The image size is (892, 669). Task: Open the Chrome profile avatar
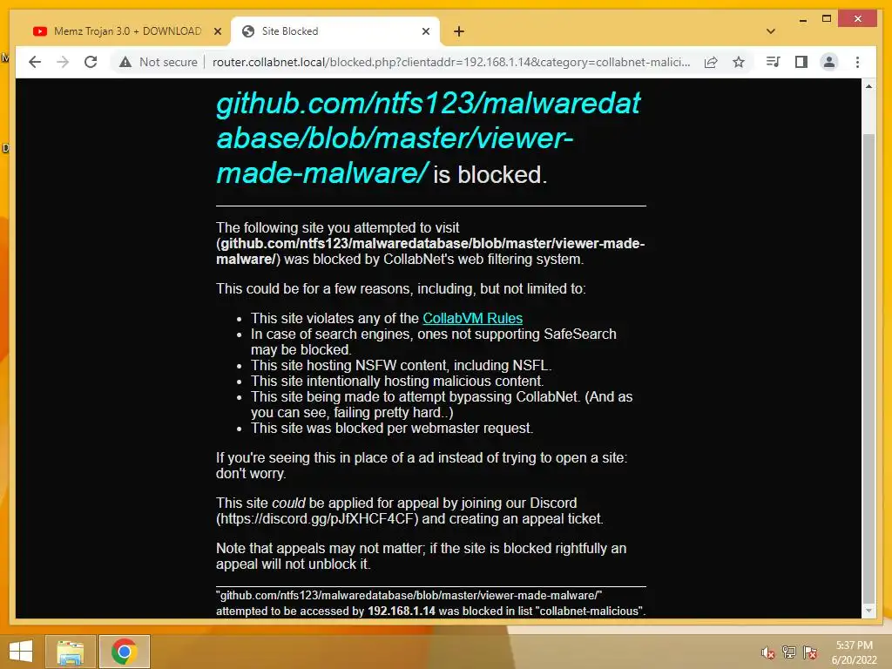click(x=829, y=62)
